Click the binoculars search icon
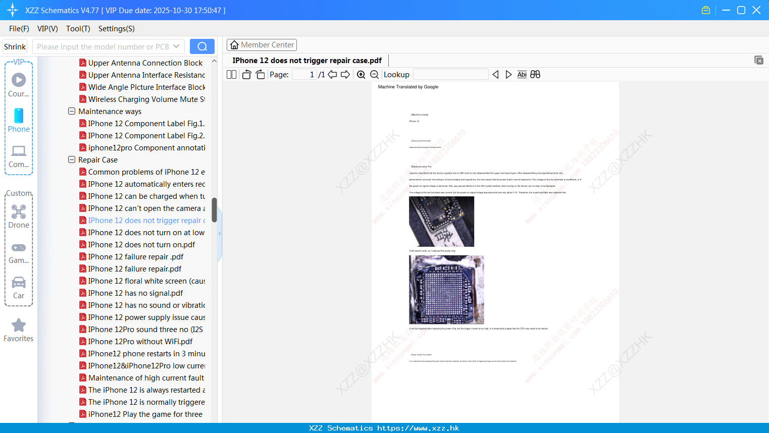 click(x=535, y=74)
